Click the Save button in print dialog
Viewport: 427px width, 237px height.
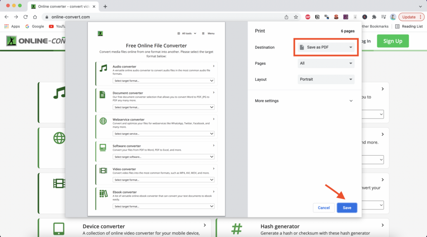(347, 207)
